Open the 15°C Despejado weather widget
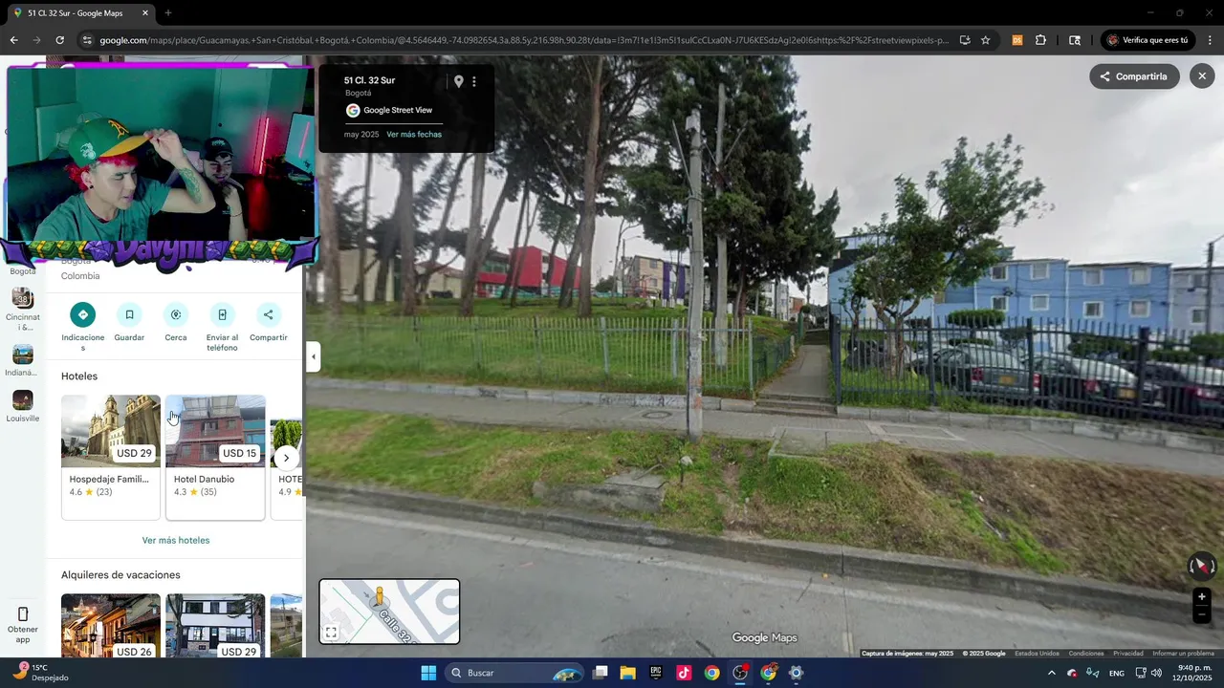 (x=41, y=673)
